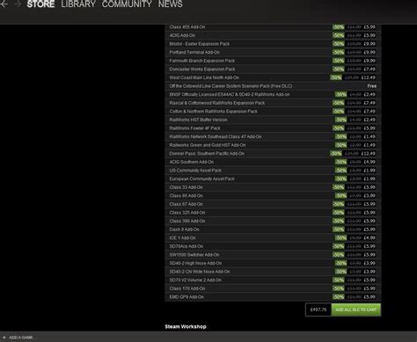The image size is (417, 342).
Task: Select the 4CIG Southern Add-On row
Action: click(x=273, y=162)
